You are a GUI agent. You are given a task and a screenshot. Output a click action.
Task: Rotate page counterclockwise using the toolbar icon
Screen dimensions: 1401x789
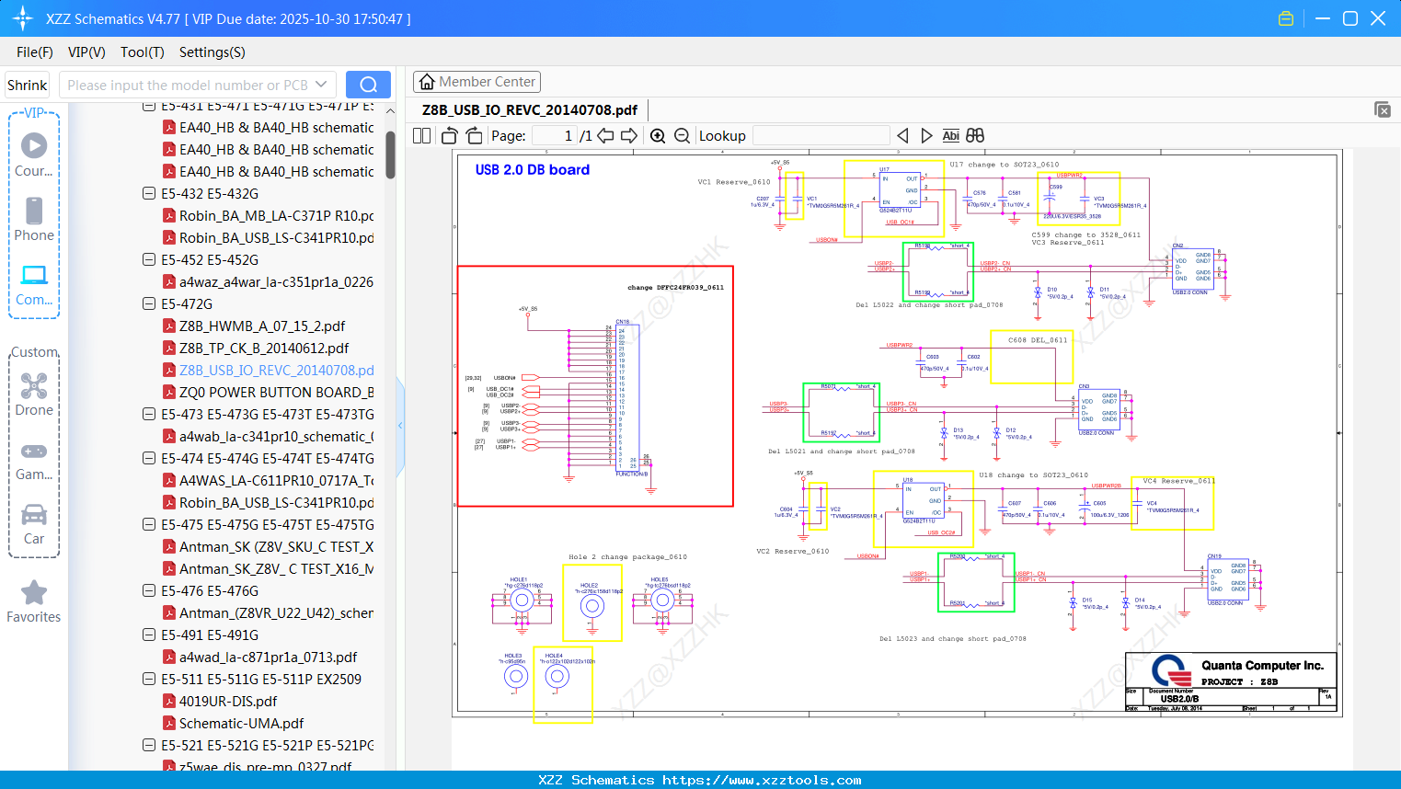point(450,136)
